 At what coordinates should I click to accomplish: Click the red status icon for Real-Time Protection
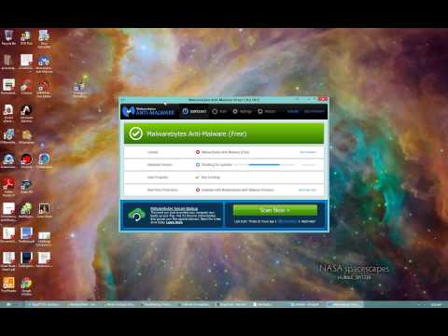(x=198, y=189)
